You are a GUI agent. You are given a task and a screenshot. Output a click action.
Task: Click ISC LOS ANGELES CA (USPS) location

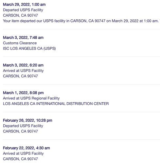29,49
